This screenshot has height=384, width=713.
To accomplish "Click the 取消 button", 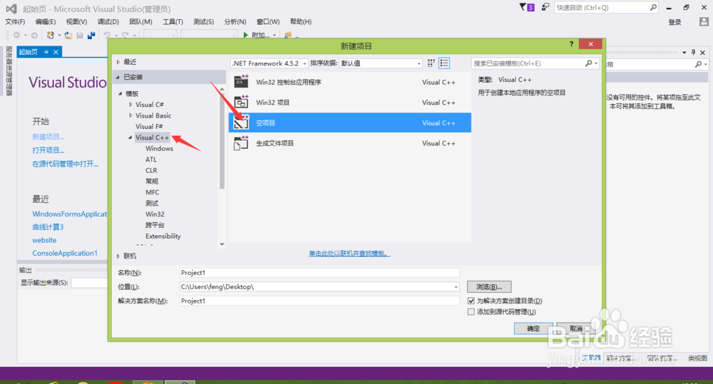I will coord(575,328).
